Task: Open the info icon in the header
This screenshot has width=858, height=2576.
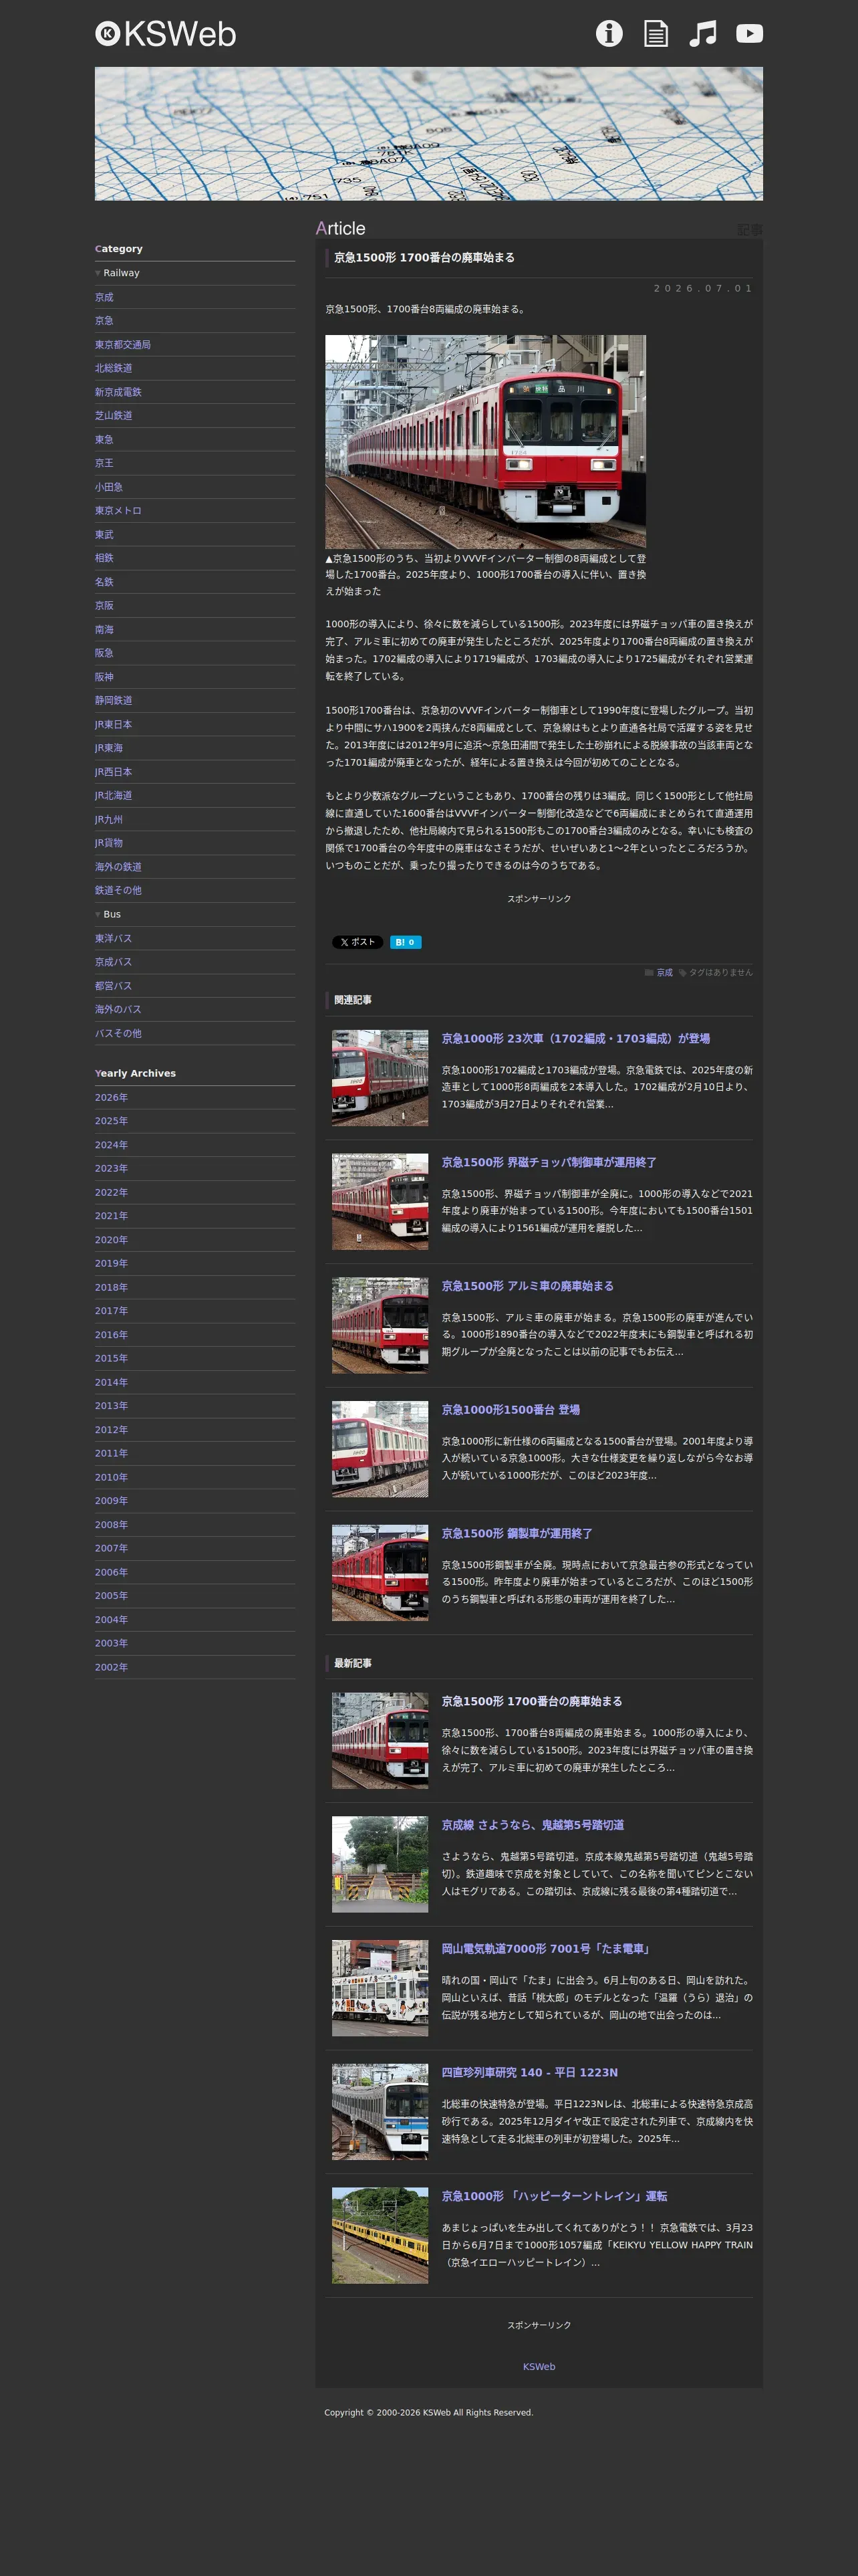Action: pos(609,34)
